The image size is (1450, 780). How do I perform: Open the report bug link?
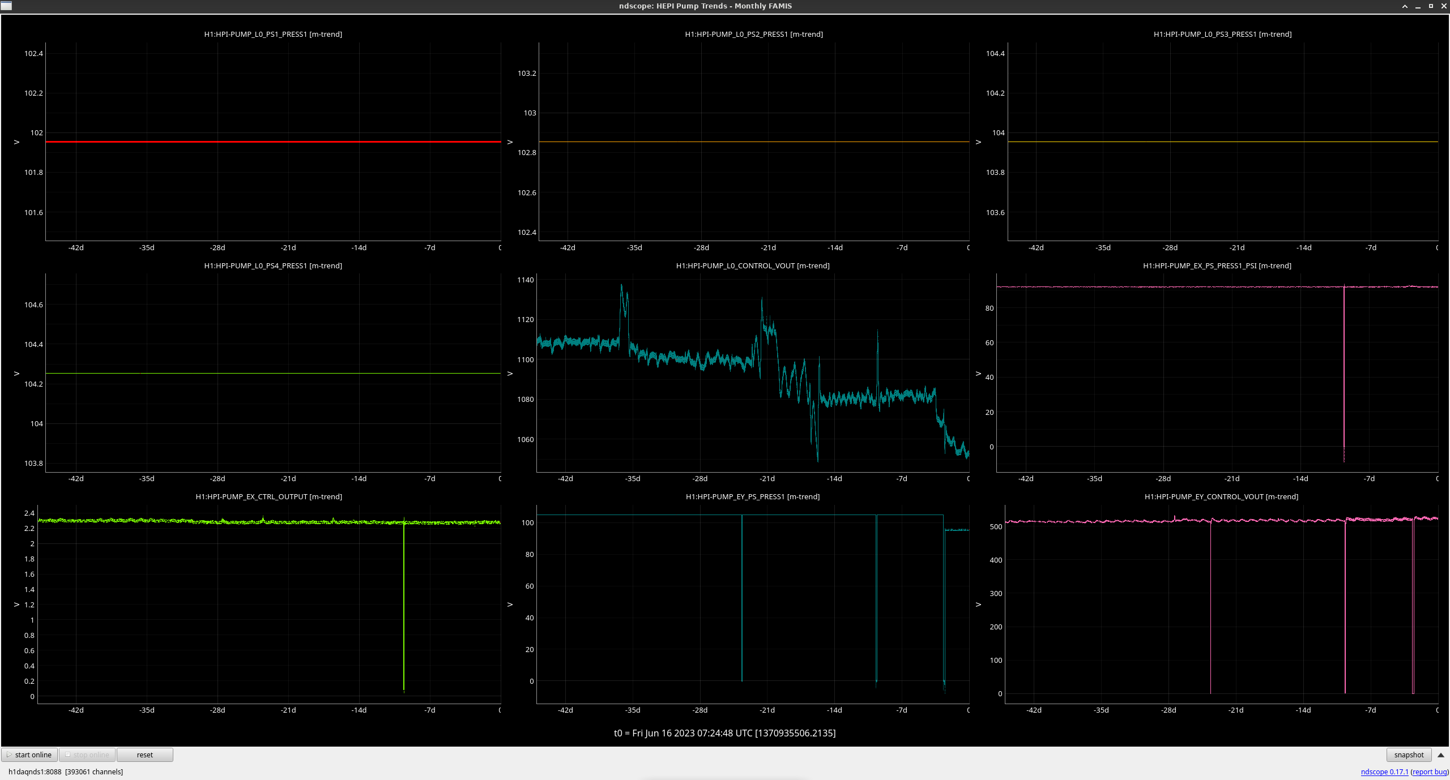point(1430,772)
